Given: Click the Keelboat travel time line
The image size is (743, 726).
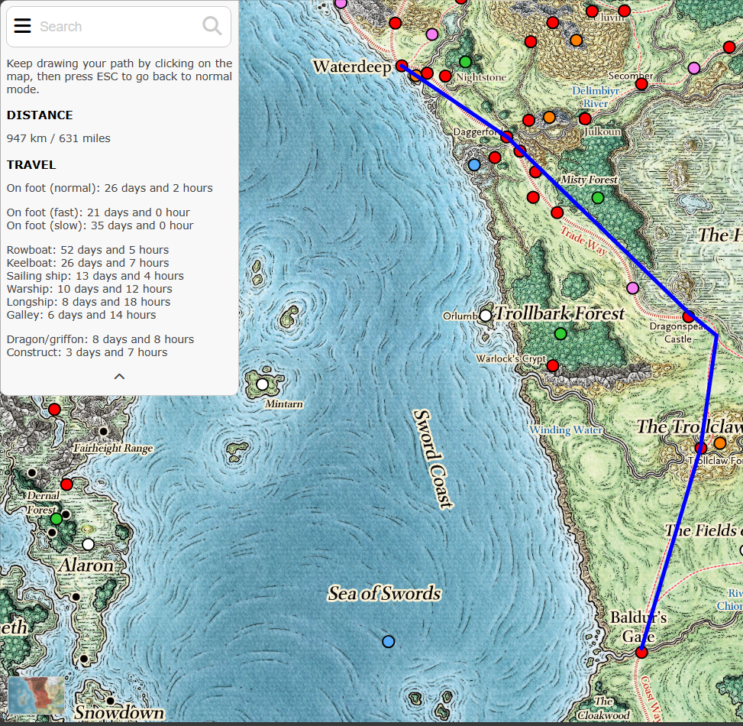Looking at the screenshot, I should [x=88, y=263].
